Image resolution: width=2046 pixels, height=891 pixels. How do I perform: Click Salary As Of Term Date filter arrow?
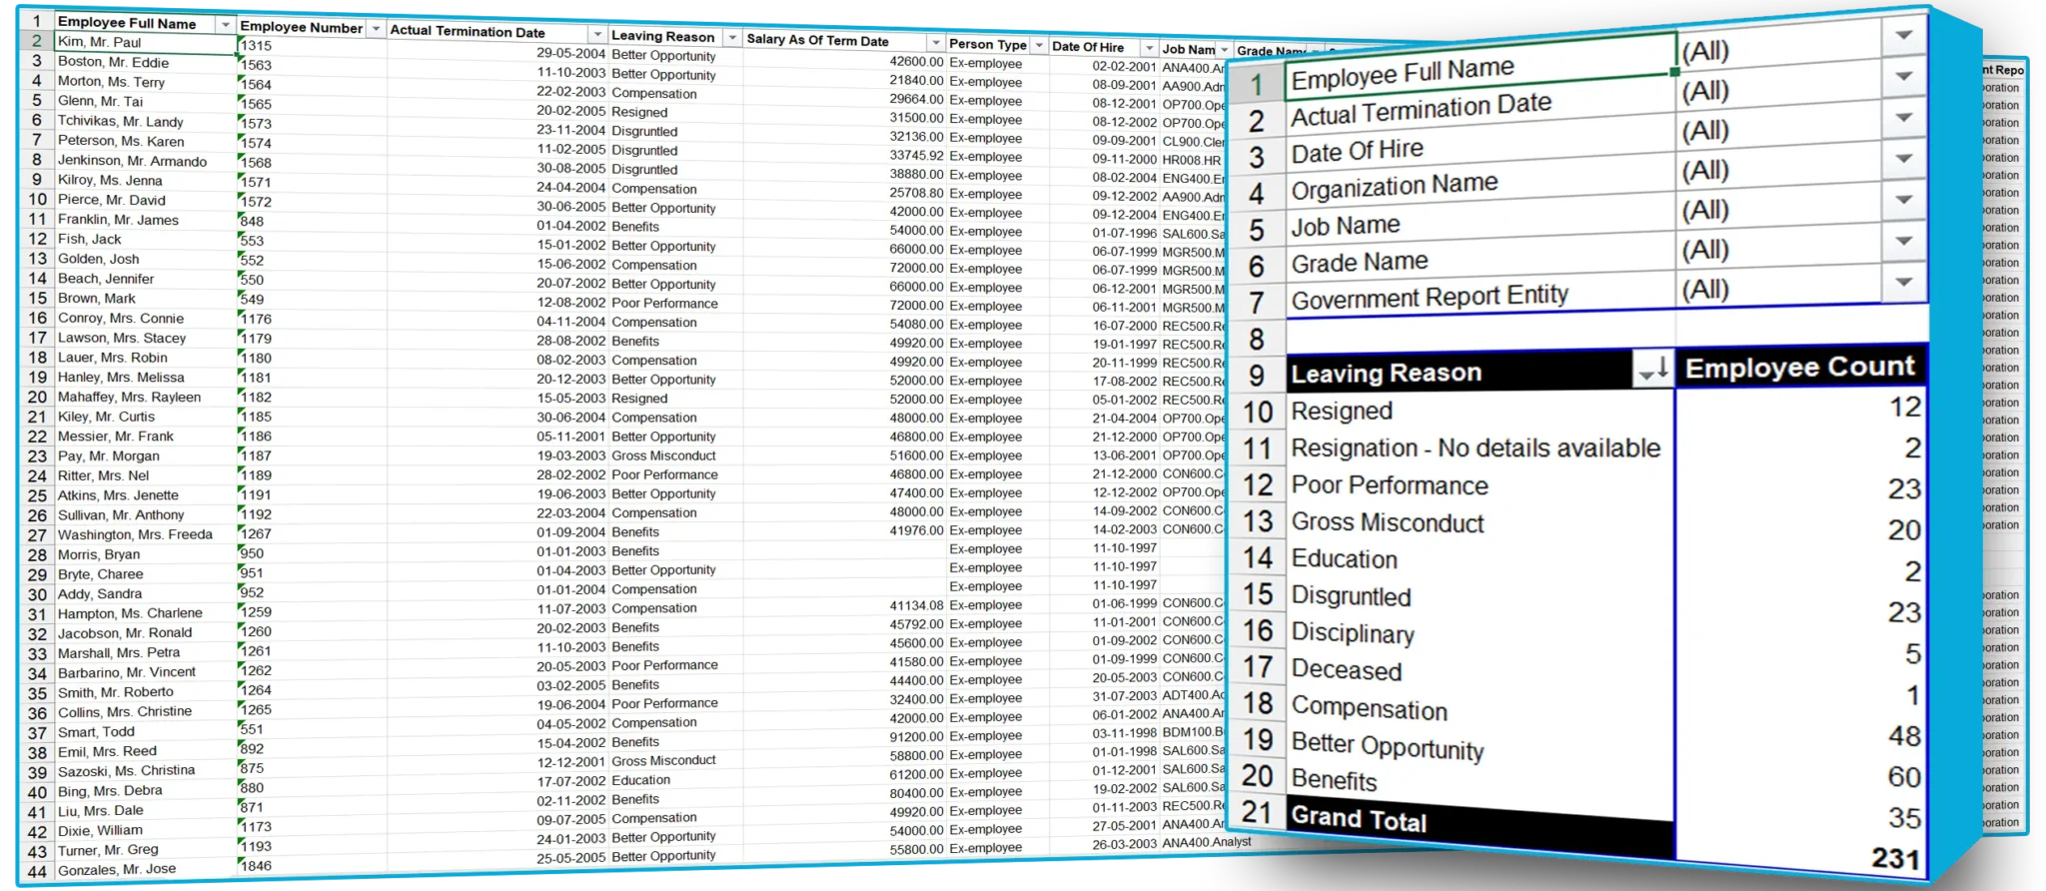pos(935,43)
